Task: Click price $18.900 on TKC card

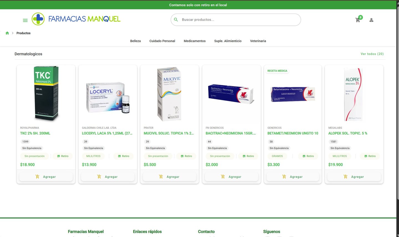Action: [x=27, y=165]
